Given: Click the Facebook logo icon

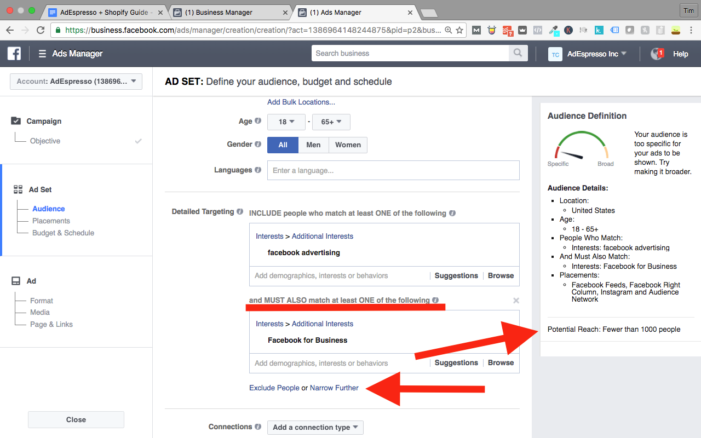Looking at the screenshot, I should 14,53.
